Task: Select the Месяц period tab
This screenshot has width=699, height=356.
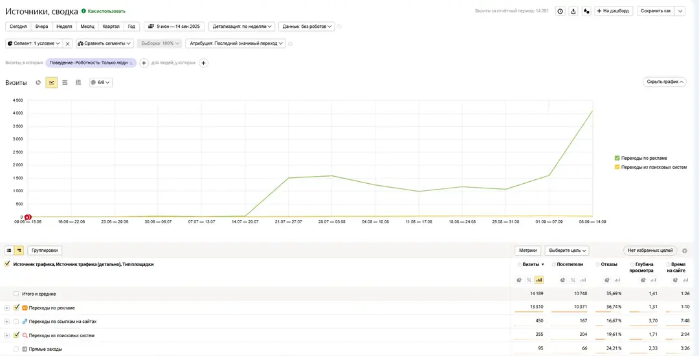Action: (87, 27)
